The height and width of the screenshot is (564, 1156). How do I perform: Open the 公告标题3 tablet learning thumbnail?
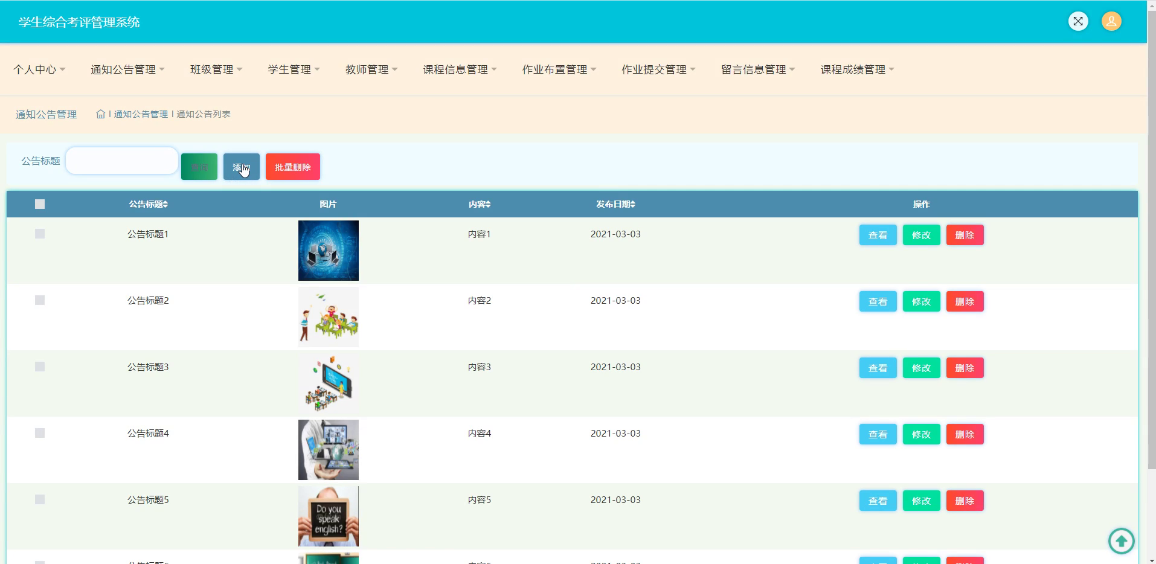pyautogui.click(x=329, y=383)
